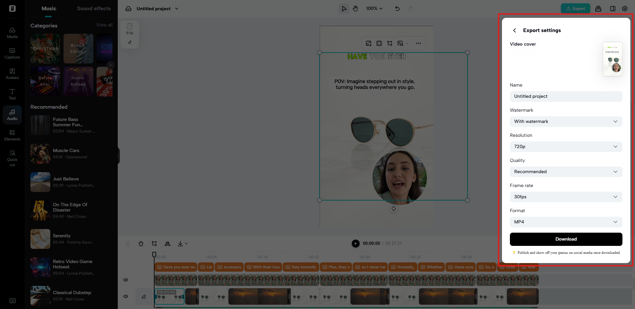635x309 pixels.
Task: Open more options on canvas toolbar
Action: (418, 43)
